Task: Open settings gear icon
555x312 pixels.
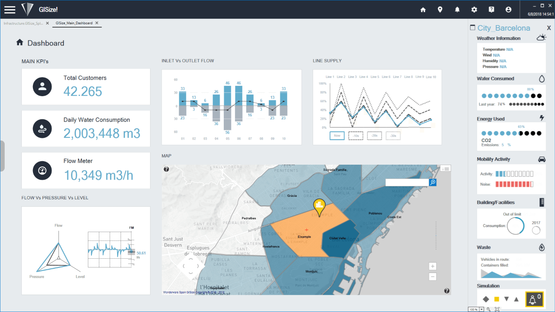Action: (x=474, y=10)
